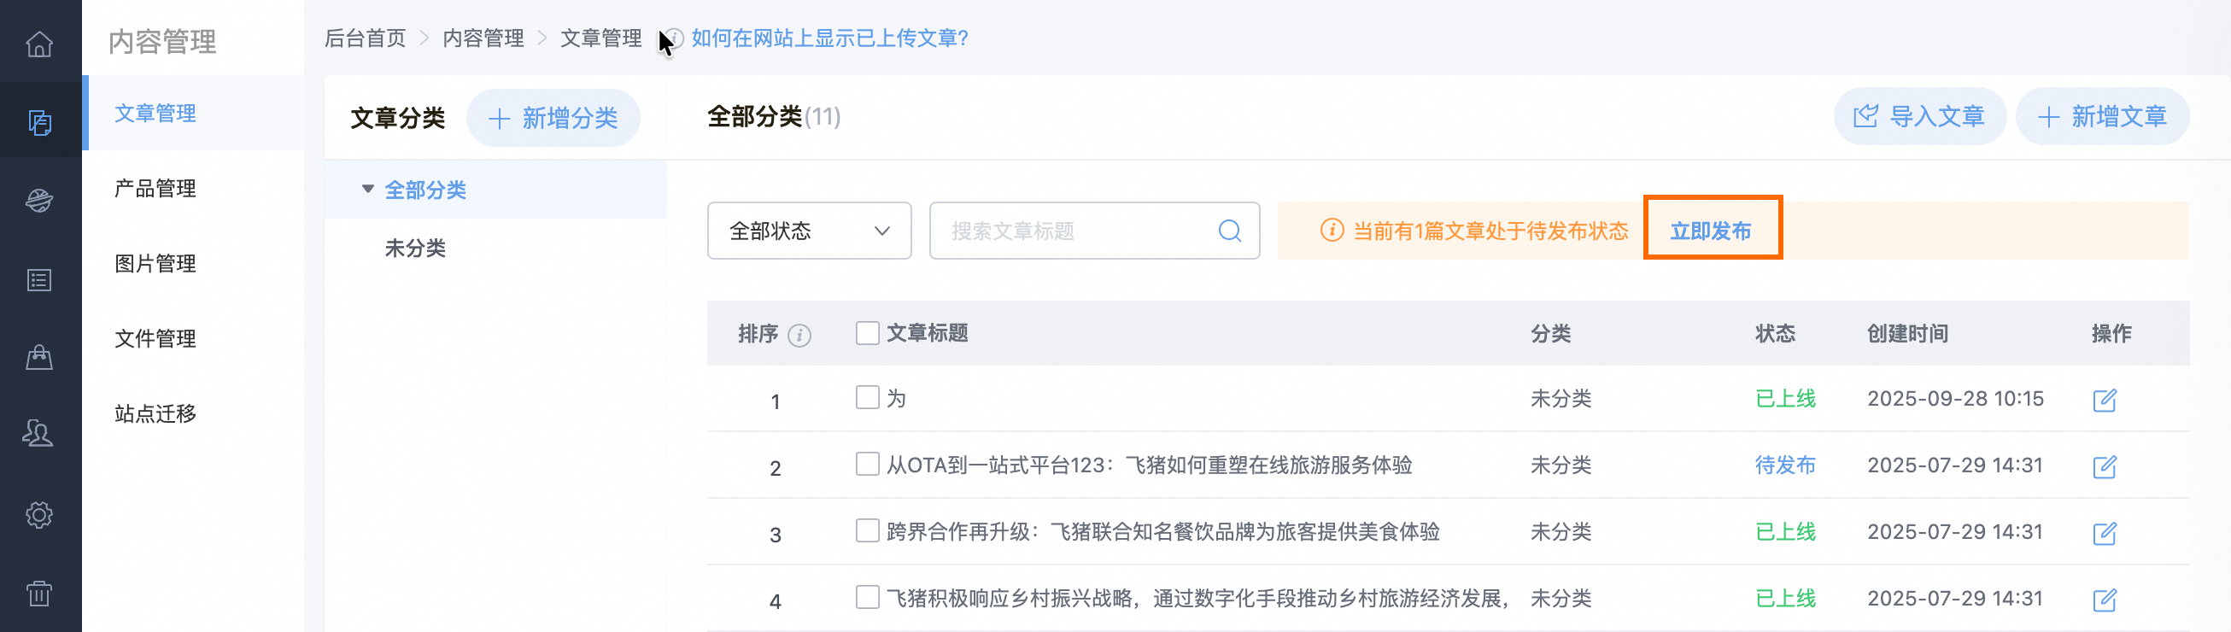
Task: Open 产品管理 in the side menu
Action: pos(156,189)
